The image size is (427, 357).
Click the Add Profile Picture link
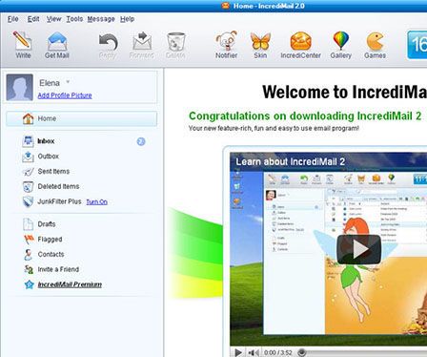65,95
